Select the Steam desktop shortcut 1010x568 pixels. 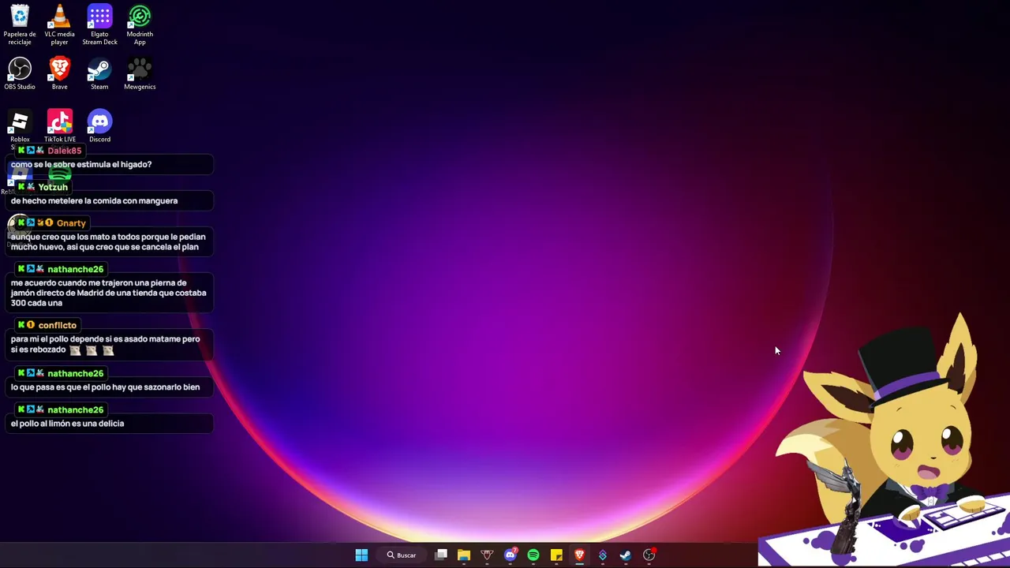tap(99, 73)
